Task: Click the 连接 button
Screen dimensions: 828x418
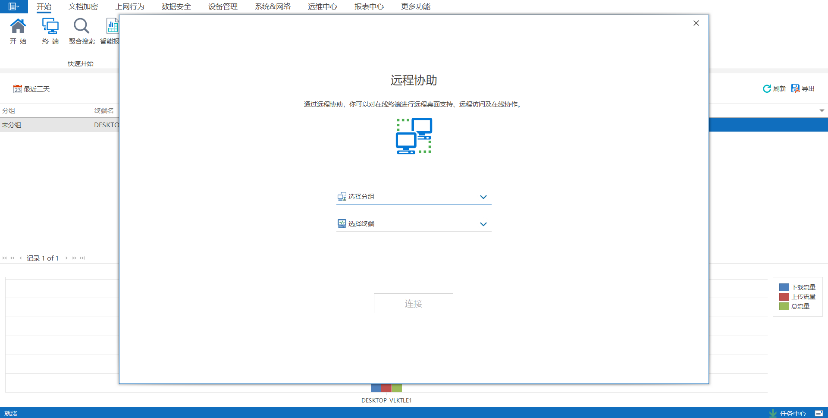Action: [413, 303]
